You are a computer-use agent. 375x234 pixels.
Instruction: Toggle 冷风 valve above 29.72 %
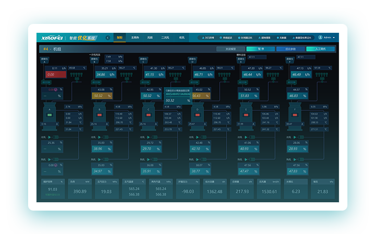tap(155, 137)
